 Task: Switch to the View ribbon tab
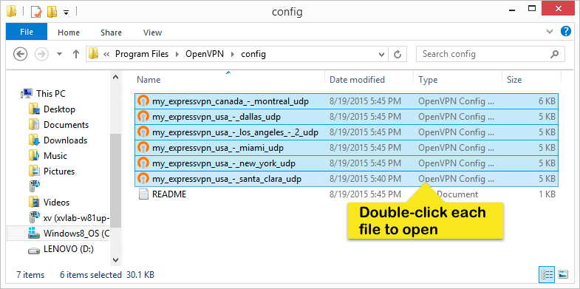(152, 33)
